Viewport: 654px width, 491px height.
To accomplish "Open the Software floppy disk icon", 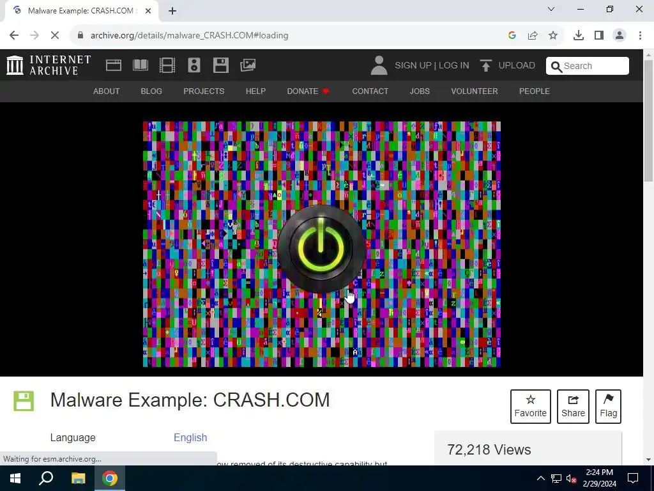I will click(x=220, y=65).
